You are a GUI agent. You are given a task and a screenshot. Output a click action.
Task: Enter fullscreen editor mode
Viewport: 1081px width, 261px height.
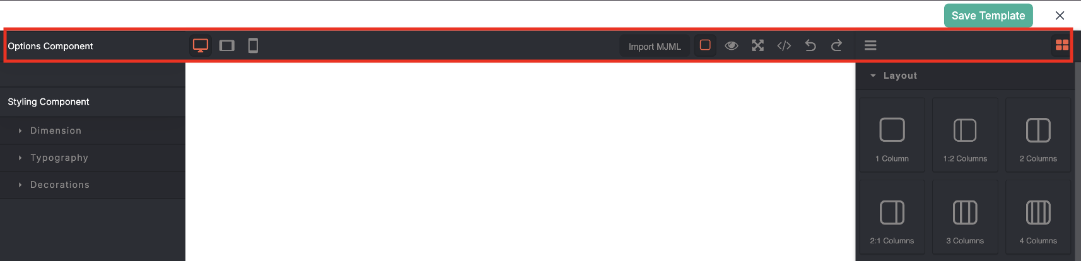point(757,45)
